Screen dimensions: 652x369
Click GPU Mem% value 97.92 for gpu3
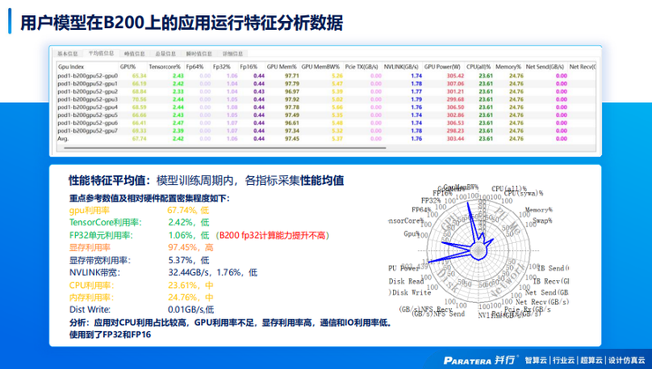click(292, 100)
